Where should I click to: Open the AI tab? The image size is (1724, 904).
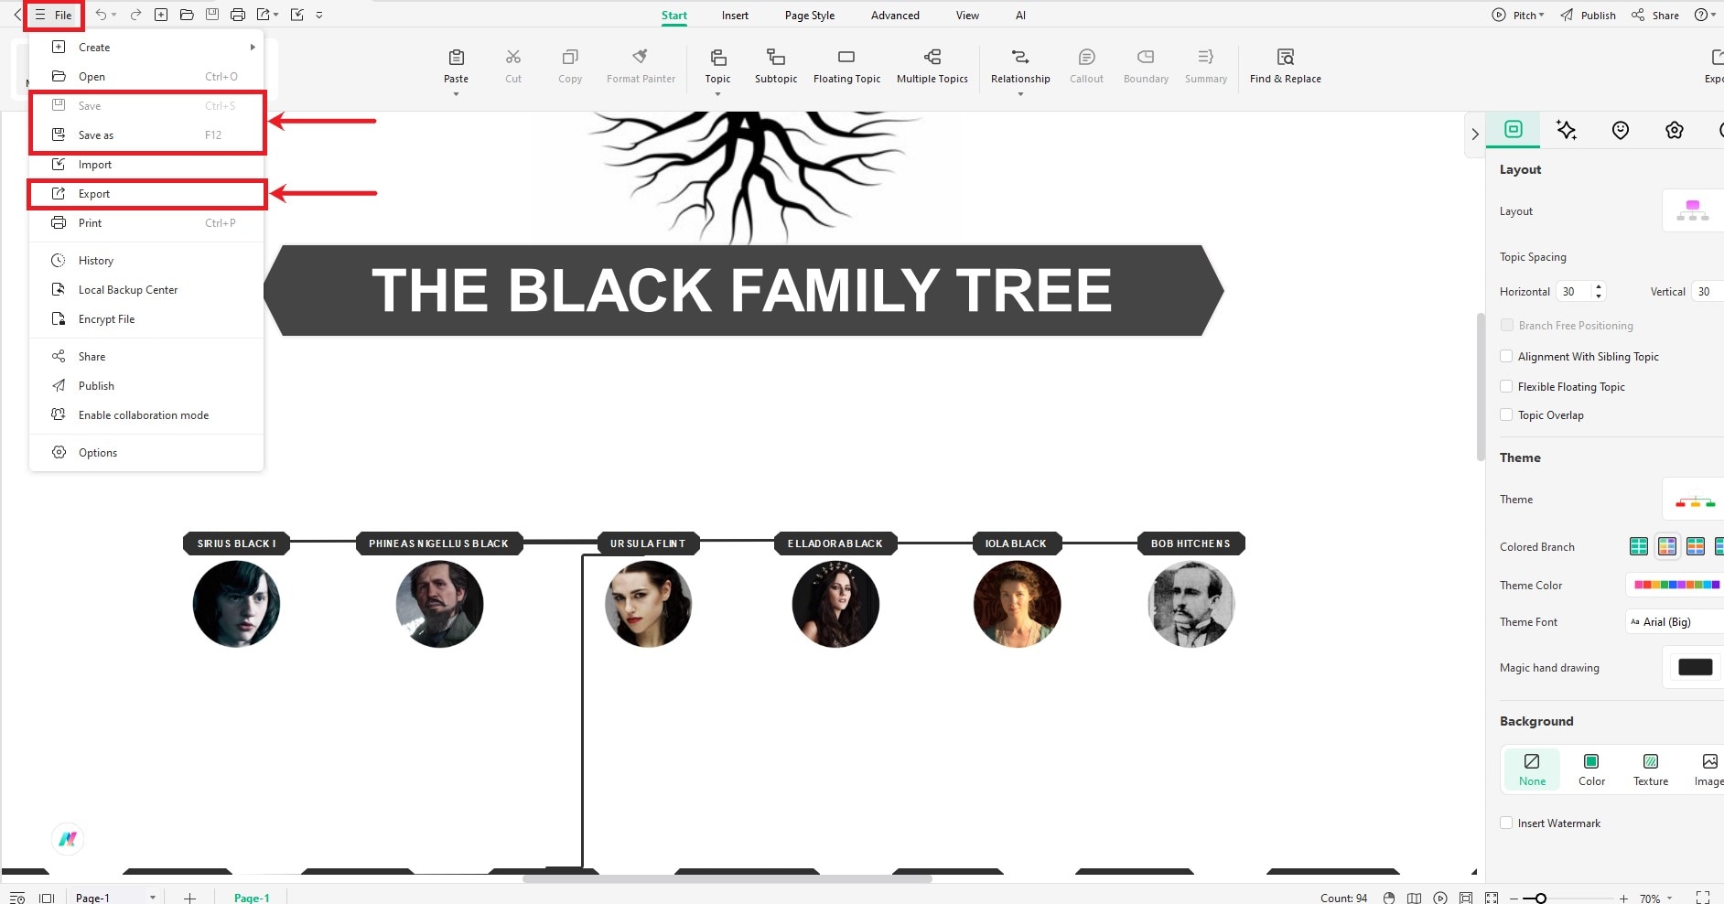[1020, 16]
